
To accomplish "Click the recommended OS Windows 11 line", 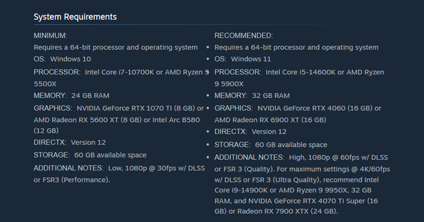I will click(243, 59).
